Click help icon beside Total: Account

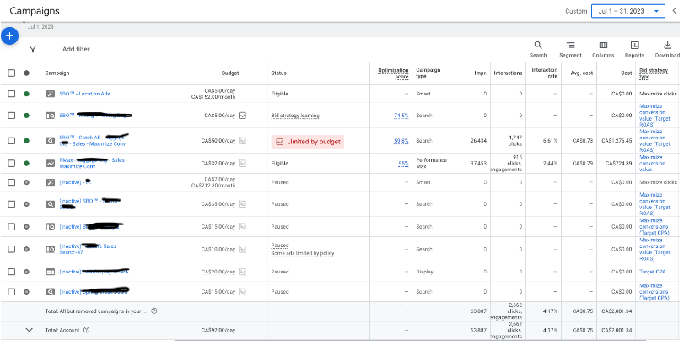click(x=86, y=330)
